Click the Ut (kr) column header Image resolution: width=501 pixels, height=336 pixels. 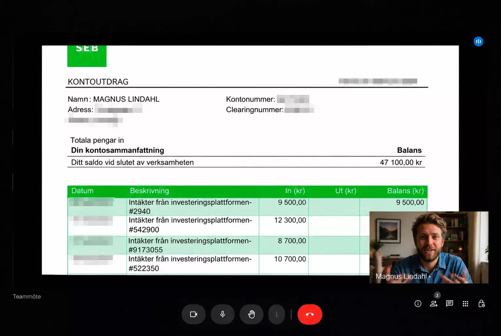coord(346,191)
